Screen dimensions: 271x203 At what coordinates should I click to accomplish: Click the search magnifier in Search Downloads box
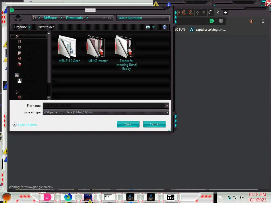tap(167, 18)
